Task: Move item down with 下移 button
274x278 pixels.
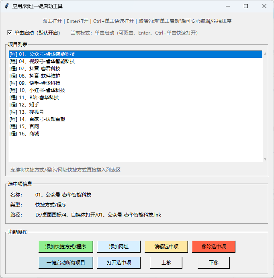Action: (213, 263)
